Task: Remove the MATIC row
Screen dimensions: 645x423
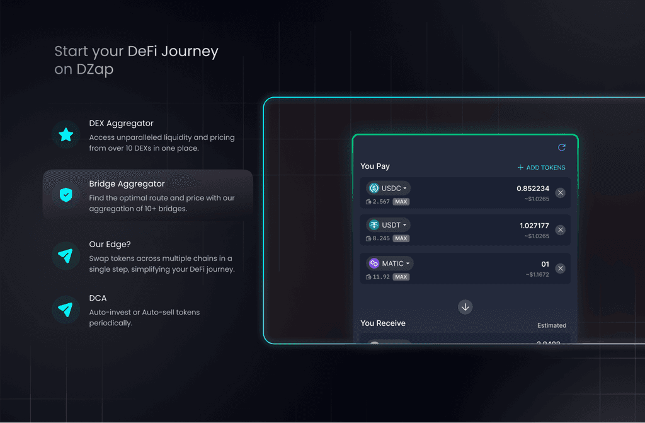Action: tap(560, 269)
